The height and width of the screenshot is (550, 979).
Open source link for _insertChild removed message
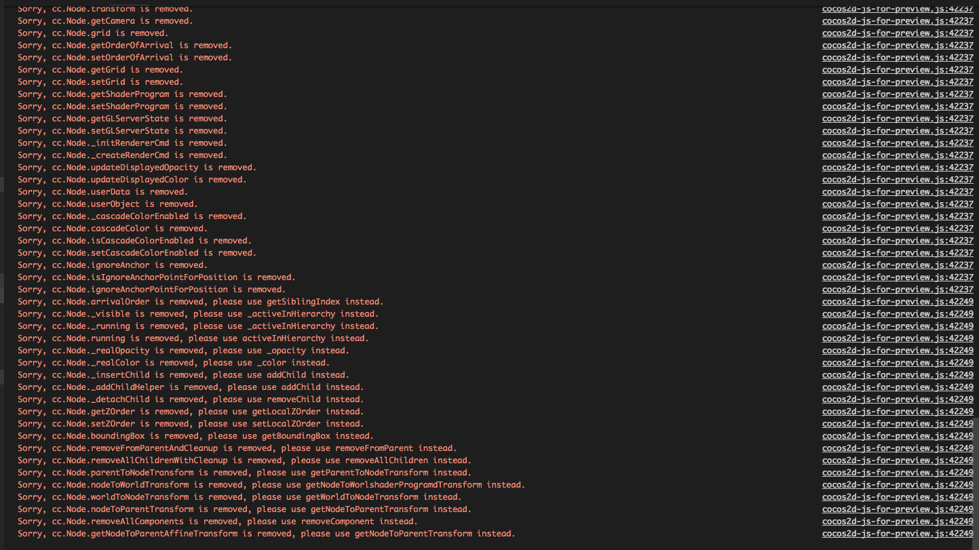click(x=898, y=375)
